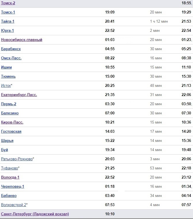Click the Исток station link

point(6,86)
